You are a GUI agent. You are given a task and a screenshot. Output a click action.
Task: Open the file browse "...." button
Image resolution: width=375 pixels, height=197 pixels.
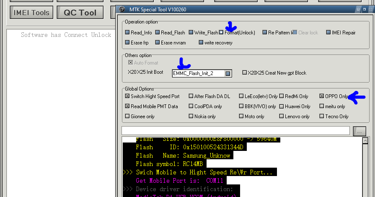[x=359, y=132]
